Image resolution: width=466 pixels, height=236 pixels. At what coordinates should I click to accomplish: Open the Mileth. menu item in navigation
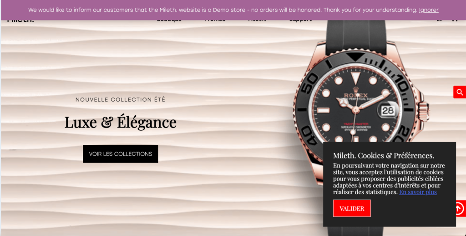coord(258,20)
